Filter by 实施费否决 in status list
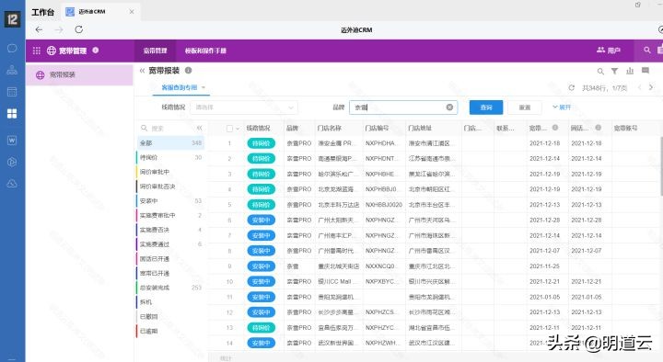 click(171, 230)
